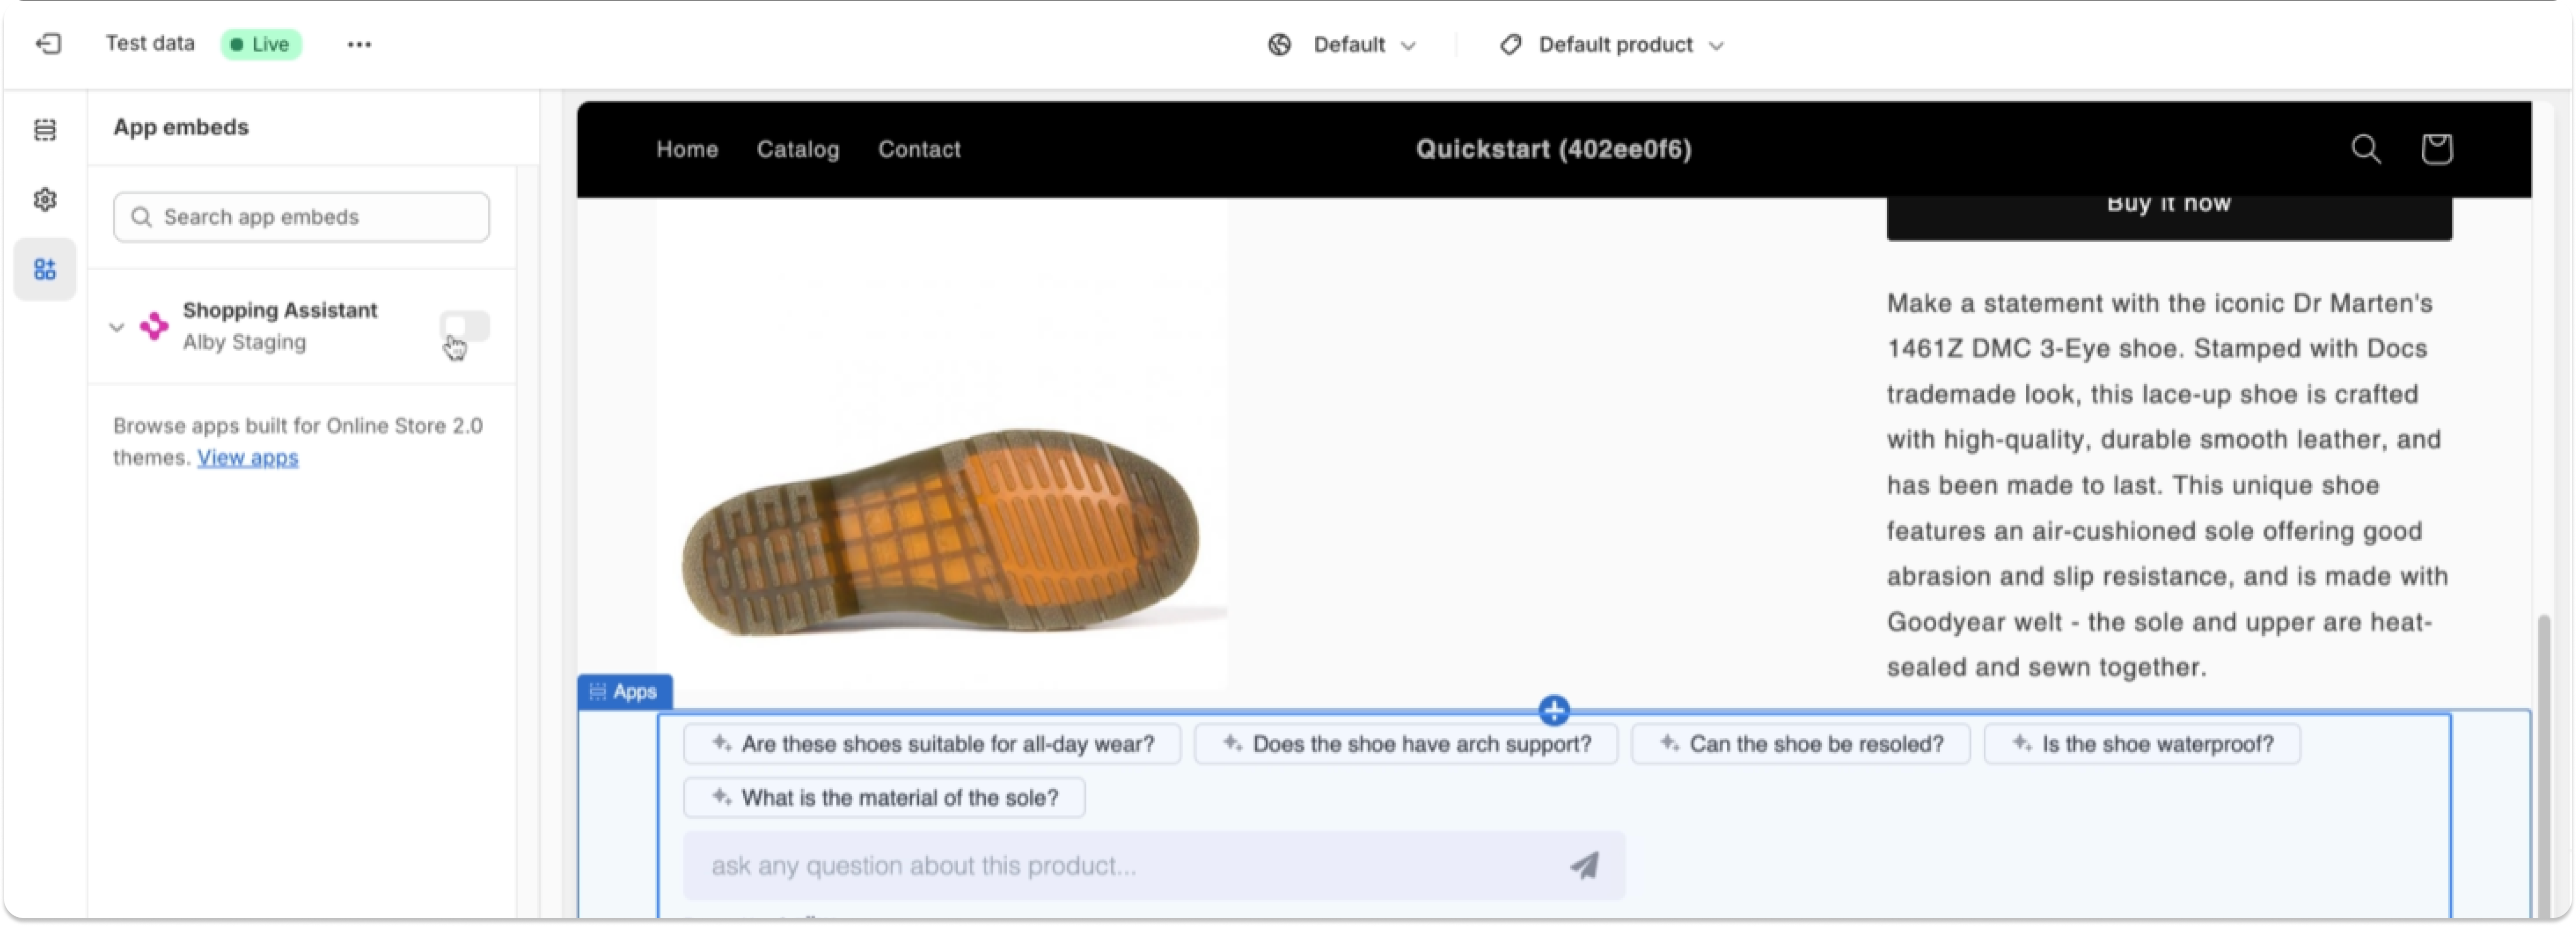
Task: Toggle the Shopping Assistant app embed
Action: tap(465, 326)
